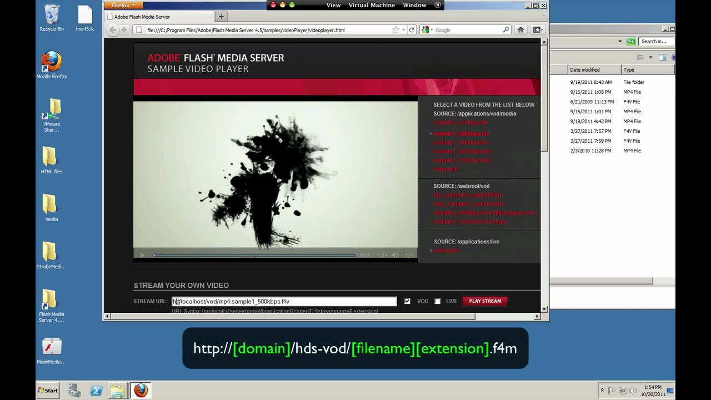Open the orange Firefox menu button

[123, 5]
